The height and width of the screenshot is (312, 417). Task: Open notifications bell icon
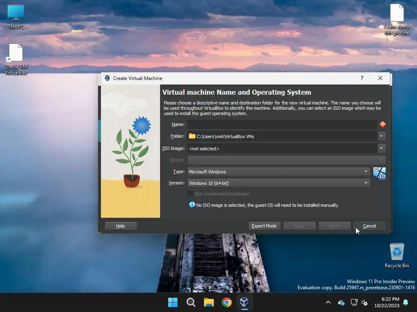(406, 302)
